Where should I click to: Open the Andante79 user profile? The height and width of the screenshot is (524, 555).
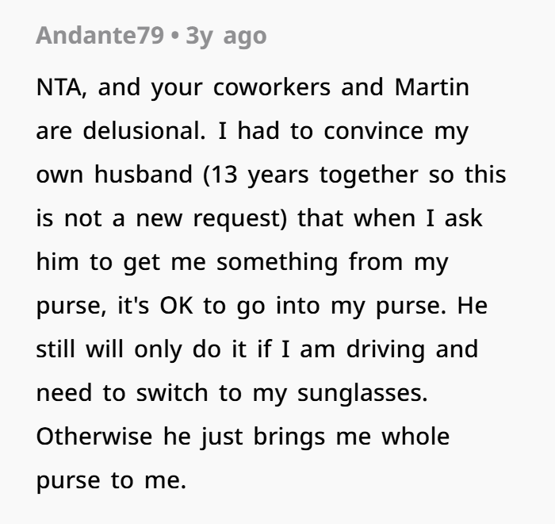pyautogui.click(x=99, y=36)
